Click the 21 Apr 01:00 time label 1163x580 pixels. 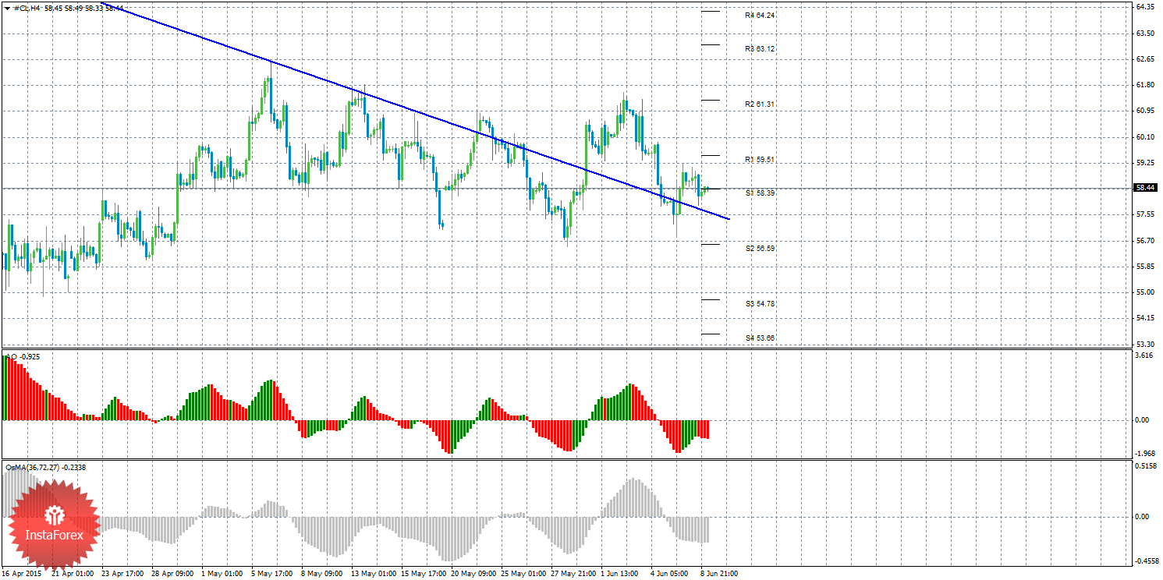[72, 573]
